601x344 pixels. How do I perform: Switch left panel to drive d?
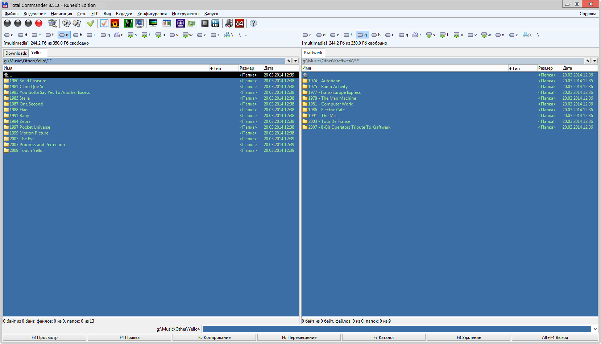(22, 35)
